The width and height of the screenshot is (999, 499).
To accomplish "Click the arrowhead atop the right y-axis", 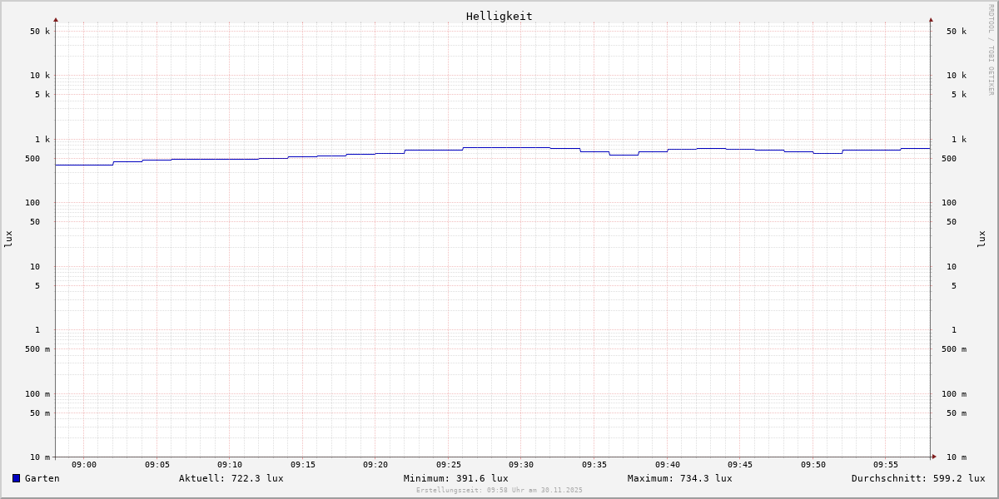I will [x=931, y=19].
